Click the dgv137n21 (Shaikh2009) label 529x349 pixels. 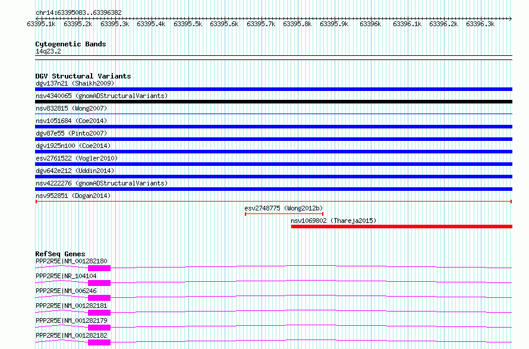(75, 83)
